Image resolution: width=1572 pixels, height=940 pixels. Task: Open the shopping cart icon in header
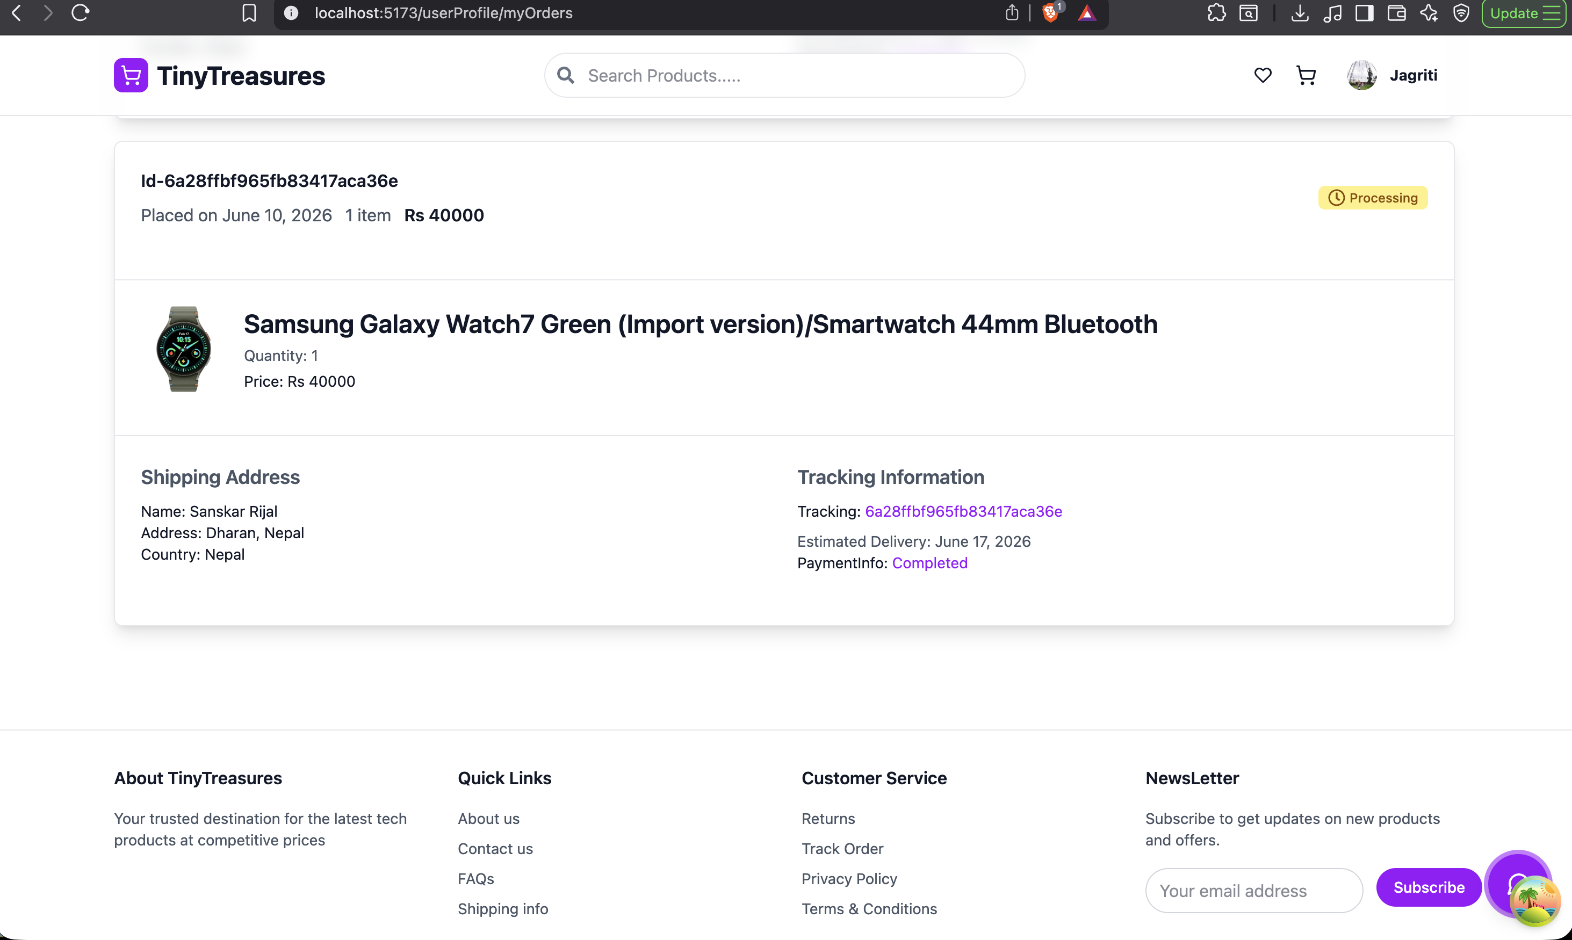[1306, 75]
